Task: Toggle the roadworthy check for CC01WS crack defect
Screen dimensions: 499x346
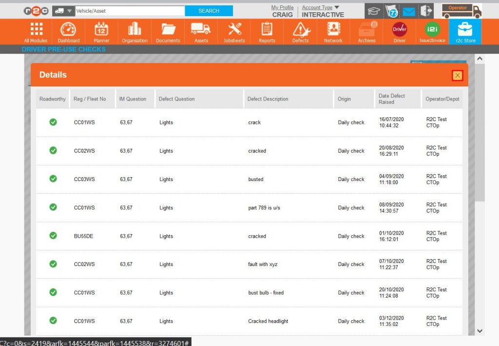Action: point(53,122)
